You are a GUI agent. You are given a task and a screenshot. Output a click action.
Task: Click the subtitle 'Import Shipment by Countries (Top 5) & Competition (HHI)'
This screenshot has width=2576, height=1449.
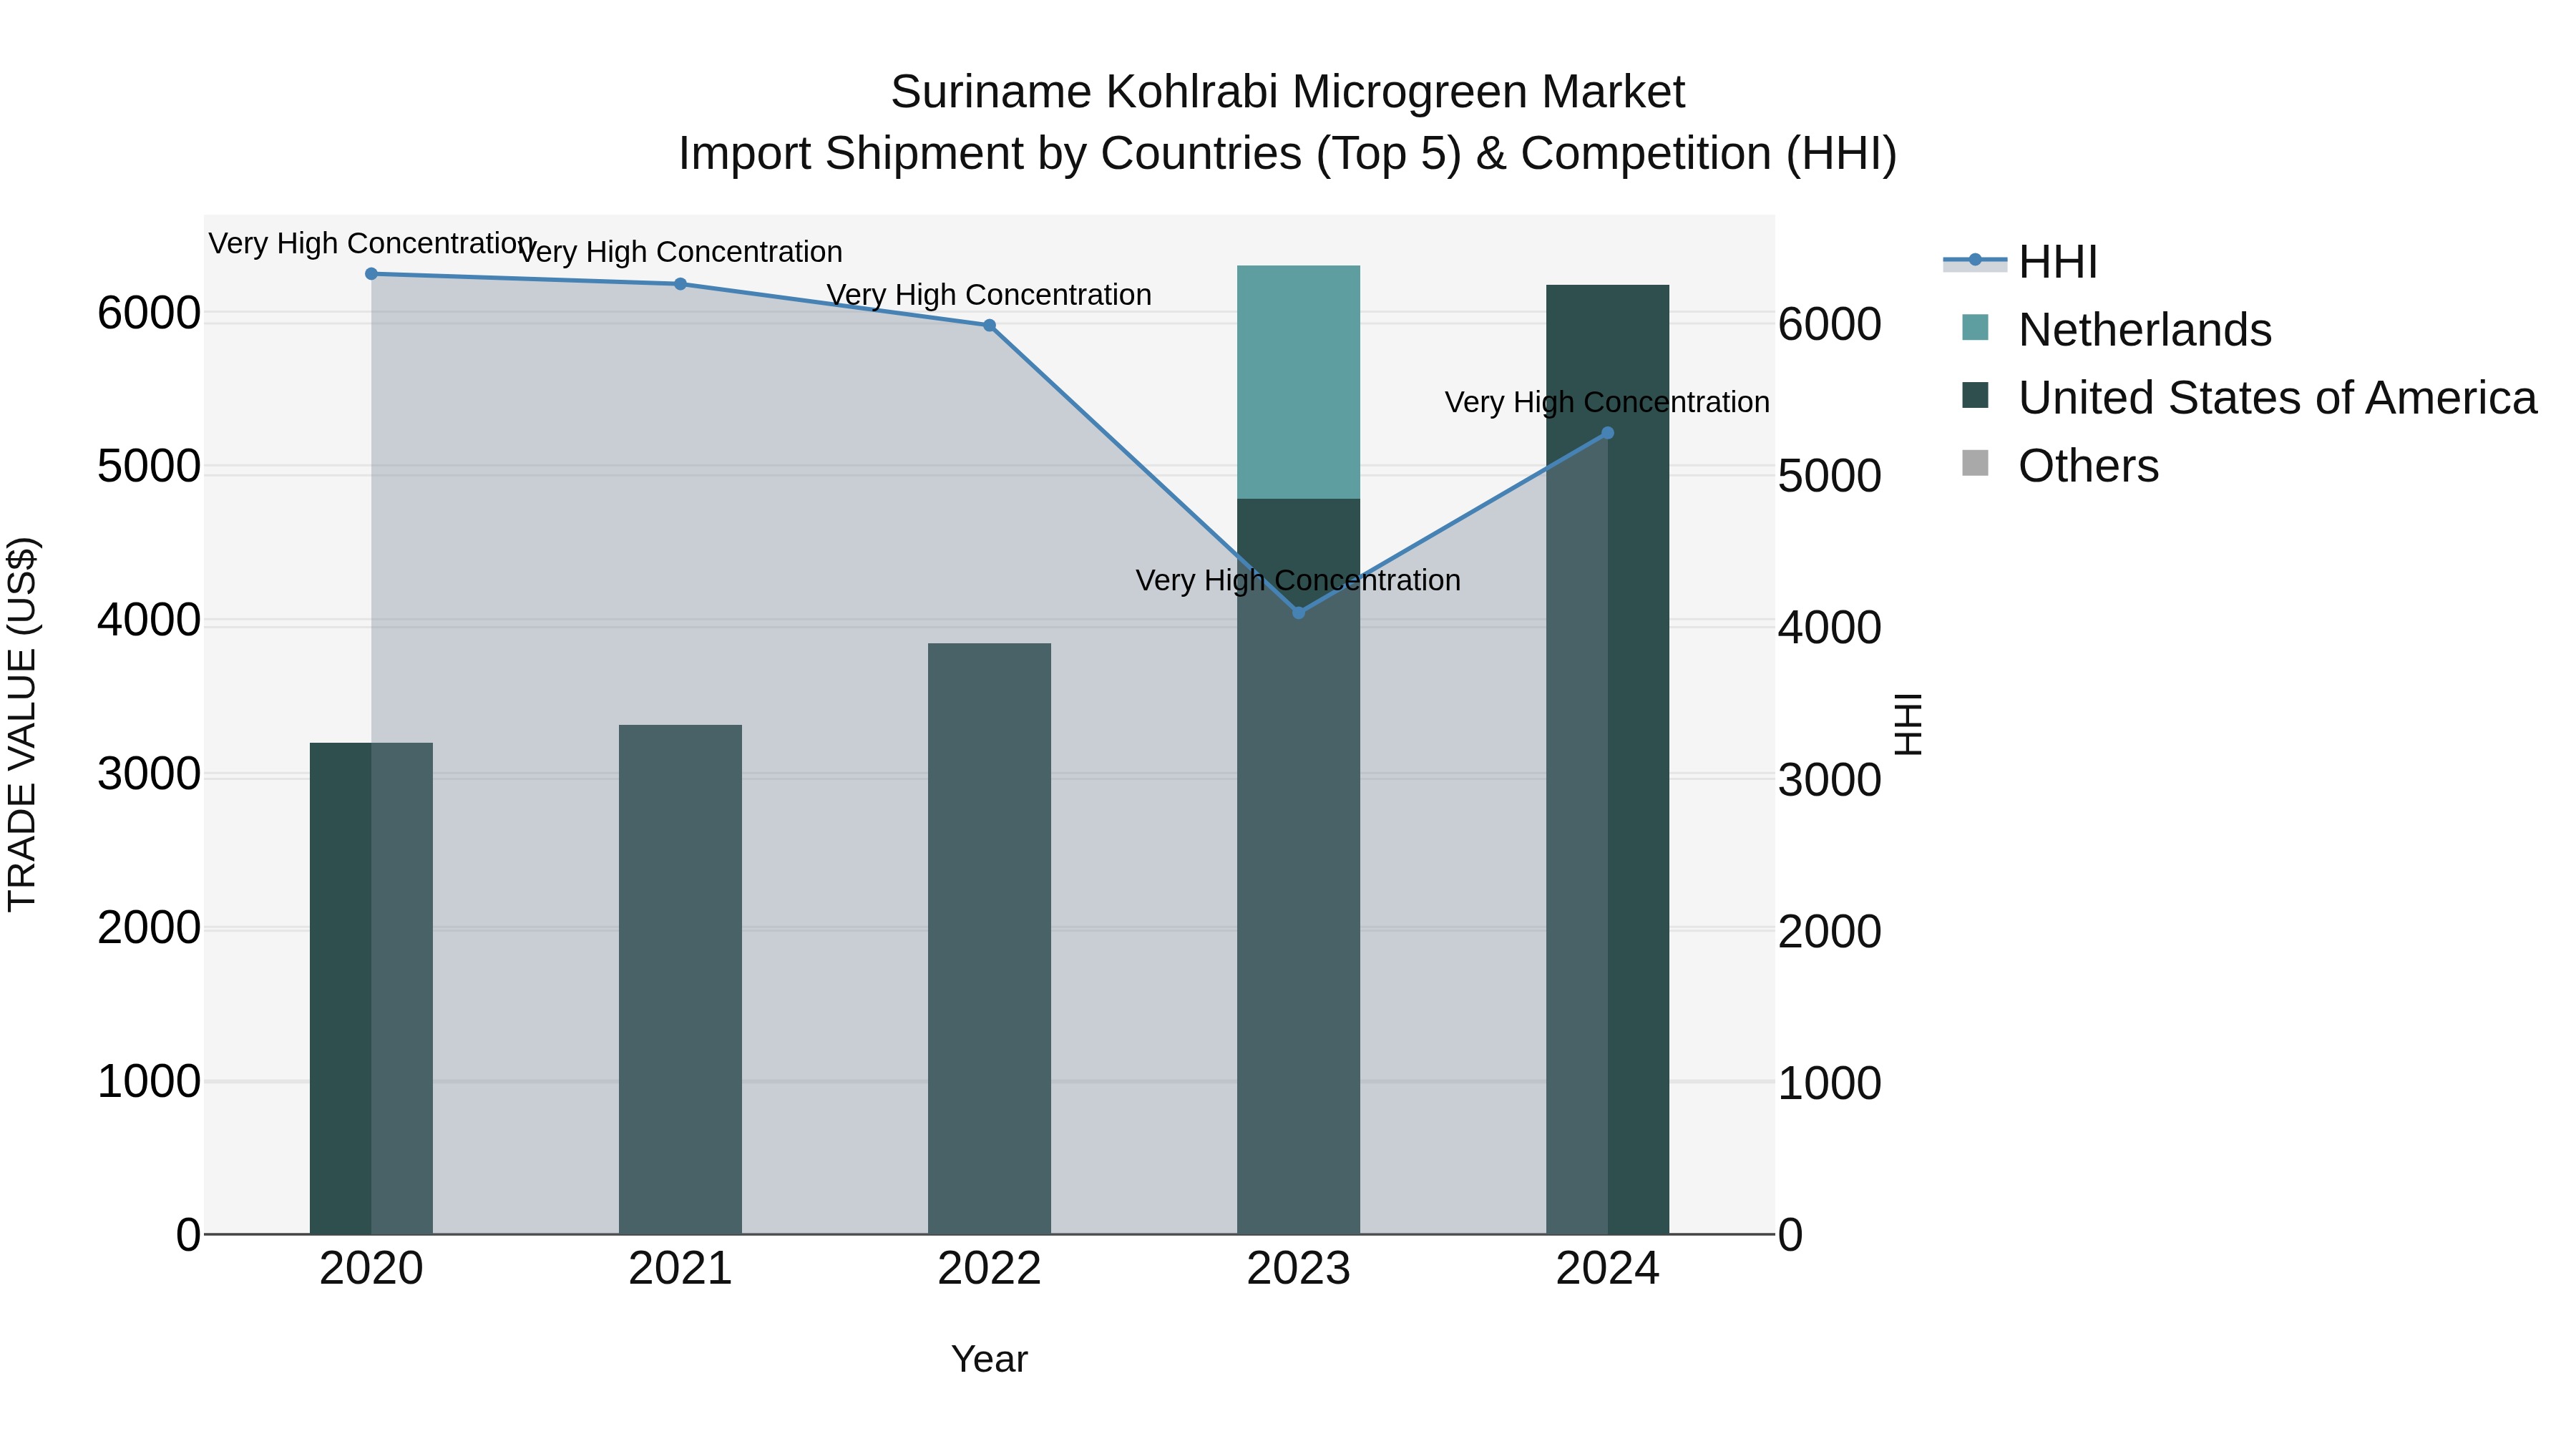click(x=1288, y=154)
